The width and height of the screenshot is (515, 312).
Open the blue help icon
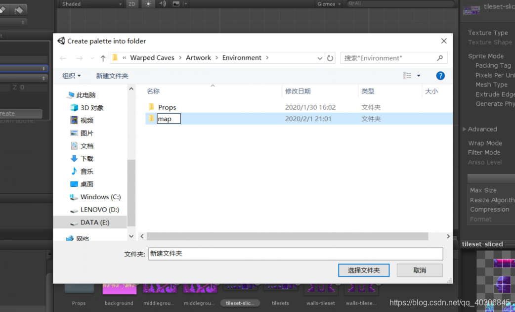point(440,76)
